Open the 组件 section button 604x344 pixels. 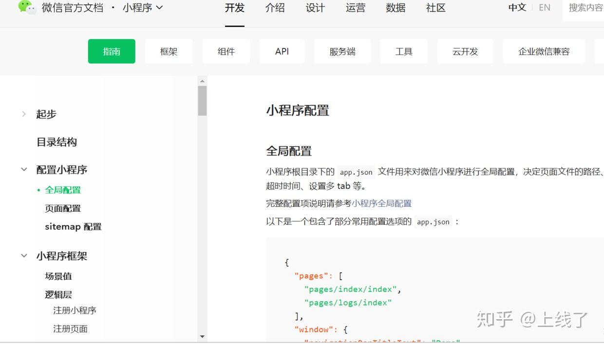[x=226, y=52]
